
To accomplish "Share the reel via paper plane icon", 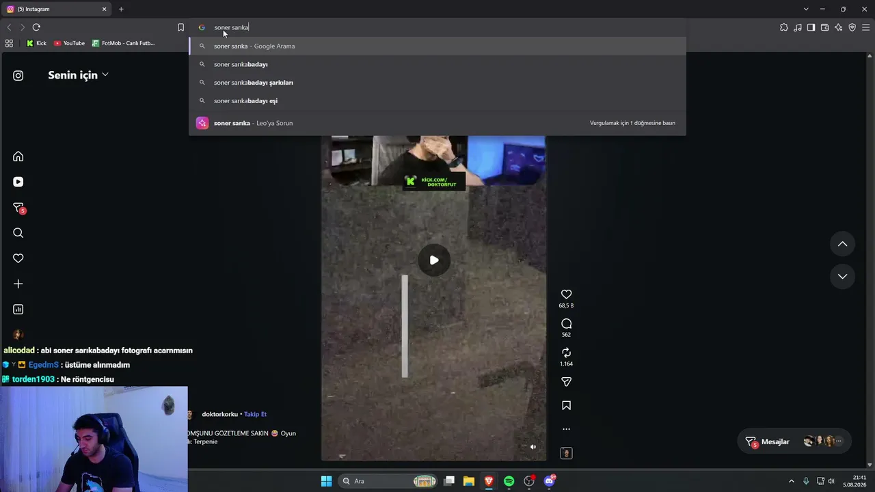I will [566, 382].
